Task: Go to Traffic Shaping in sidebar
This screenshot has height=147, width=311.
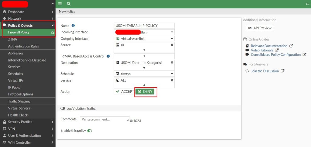Action: pos(19,101)
